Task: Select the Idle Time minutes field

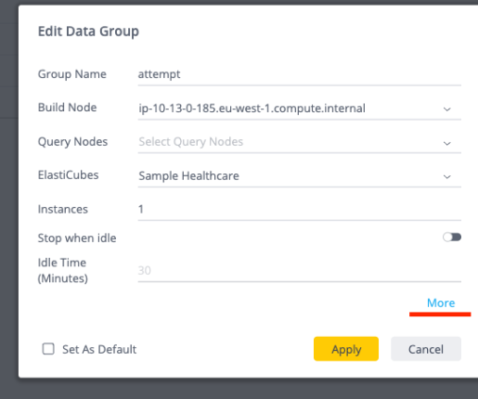Action: click(300, 271)
